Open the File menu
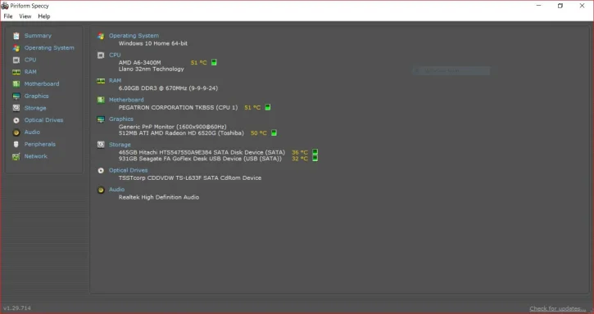 point(8,16)
